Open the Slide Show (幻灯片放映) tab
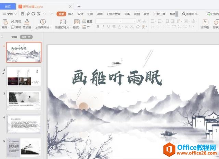This screenshot has height=159, width=219. coord(113,14)
